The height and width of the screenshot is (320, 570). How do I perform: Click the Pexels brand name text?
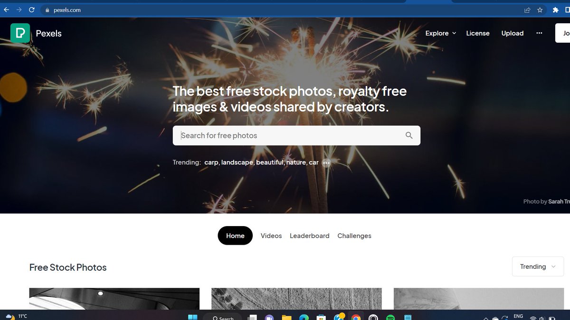[49, 33]
